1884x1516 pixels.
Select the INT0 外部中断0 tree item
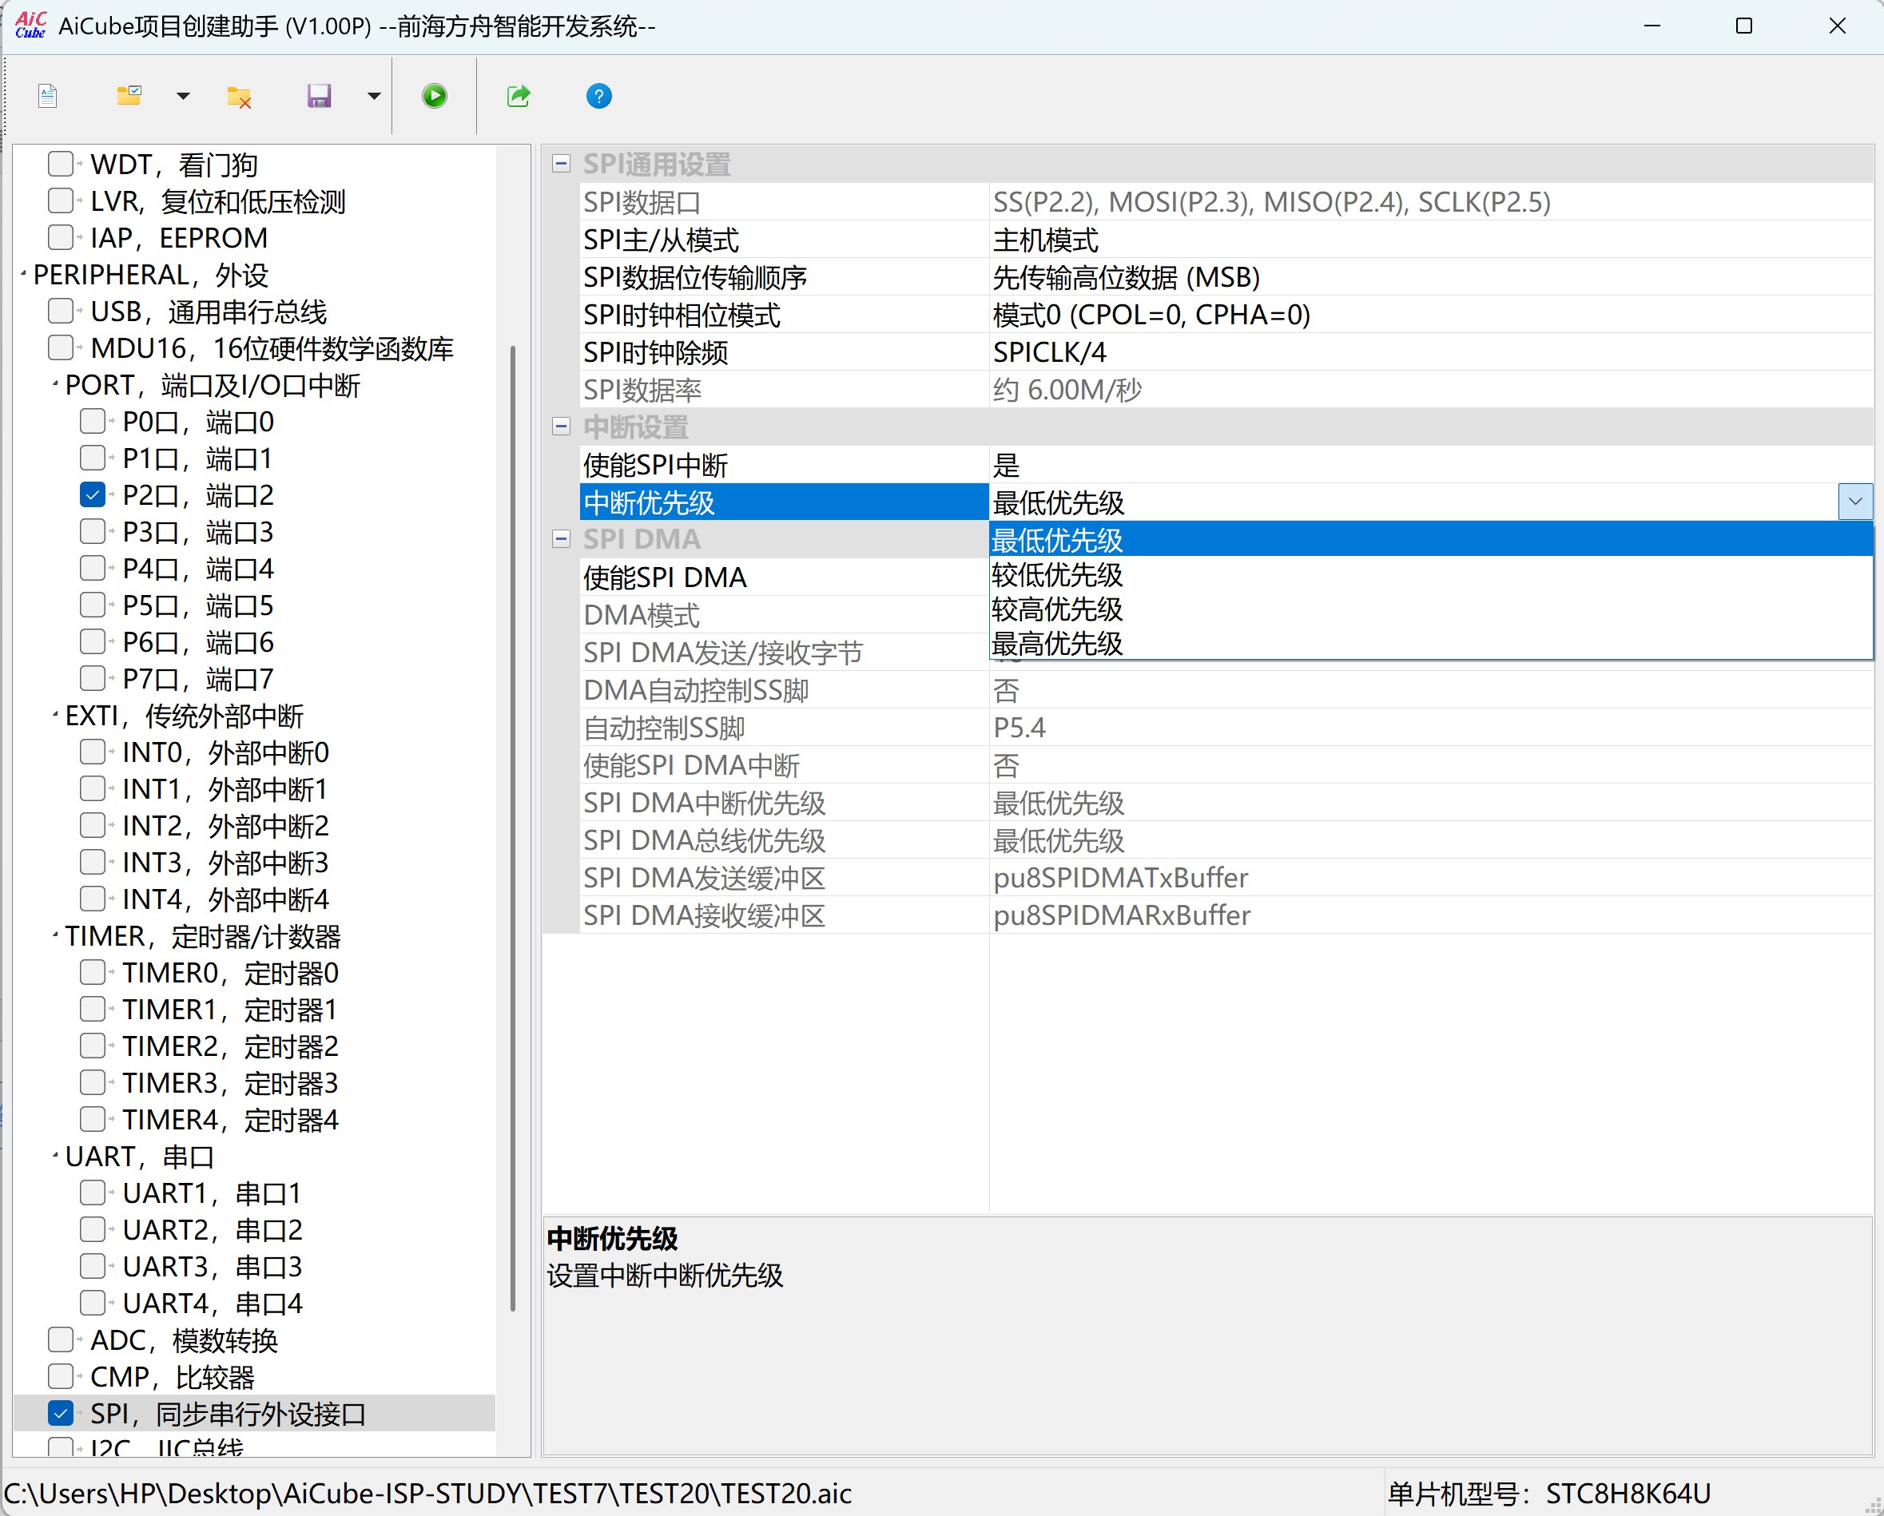(225, 752)
